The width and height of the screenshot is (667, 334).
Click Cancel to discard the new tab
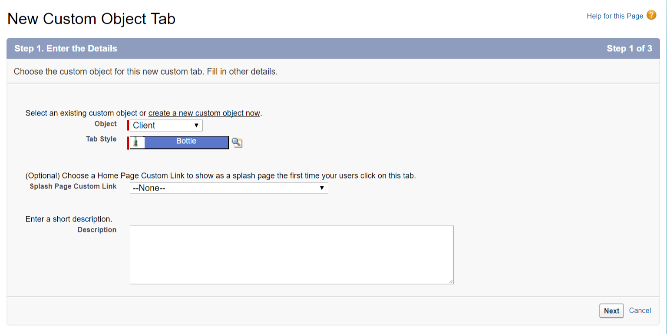pos(640,310)
